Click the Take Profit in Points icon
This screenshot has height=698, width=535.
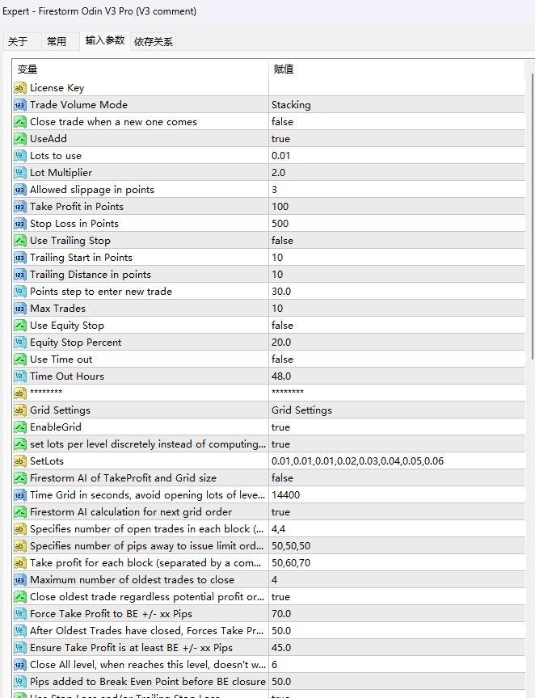(19, 207)
